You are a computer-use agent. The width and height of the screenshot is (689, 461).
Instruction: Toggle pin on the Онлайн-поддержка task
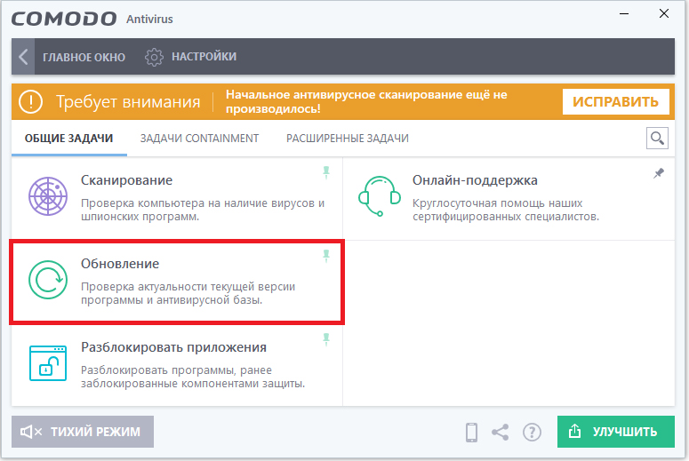658,173
